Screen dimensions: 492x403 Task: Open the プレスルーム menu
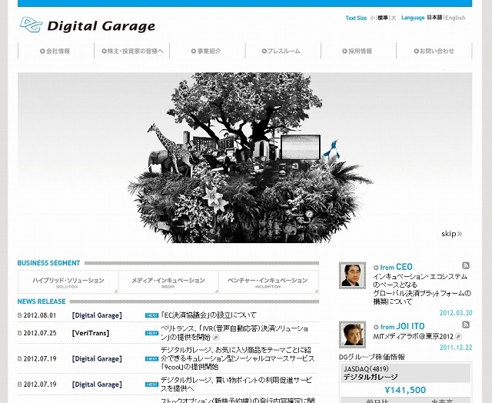tap(281, 51)
